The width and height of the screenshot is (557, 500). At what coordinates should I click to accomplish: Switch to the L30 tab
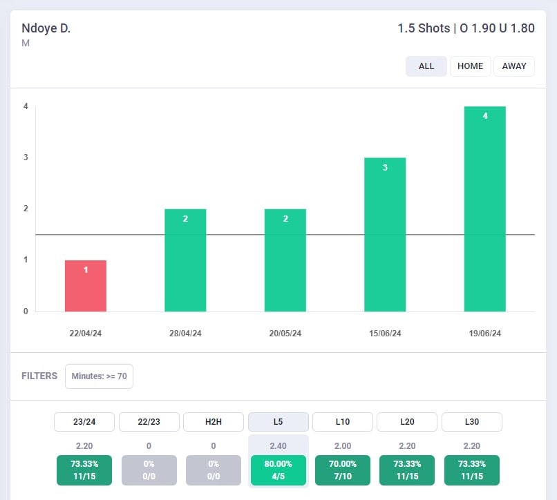(x=472, y=421)
